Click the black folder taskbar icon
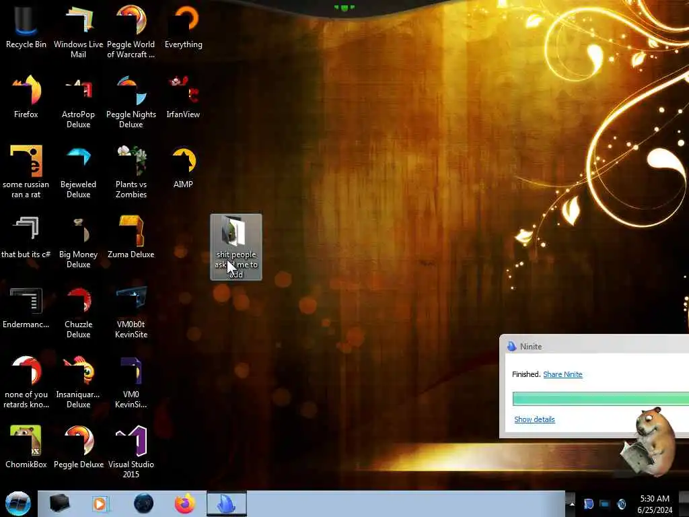Screen dimensions: 689x517 pyautogui.click(x=59, y=504)
